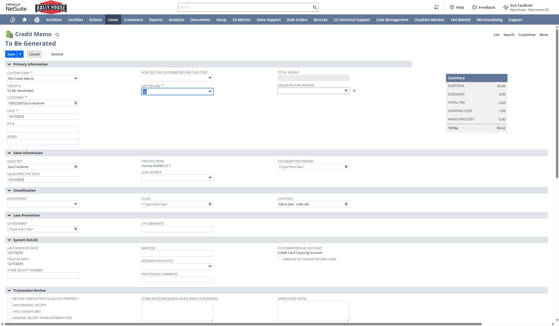559x326 pixels.
Task: Open the Recent Records clock icon
Action: [x=12, y=19]
